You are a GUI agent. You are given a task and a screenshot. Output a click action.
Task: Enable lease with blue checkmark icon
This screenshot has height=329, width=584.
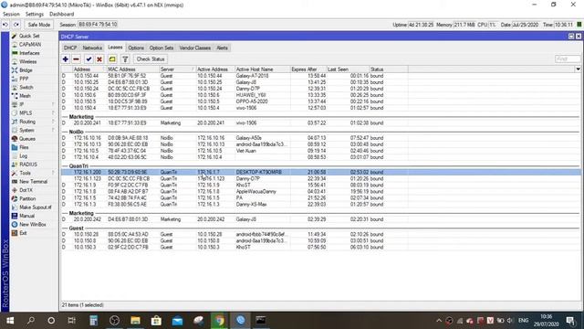pyautogui.click(x=89, y=58)
